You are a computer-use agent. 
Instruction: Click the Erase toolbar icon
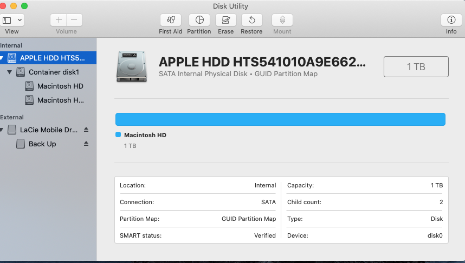(x=225, y=20)
